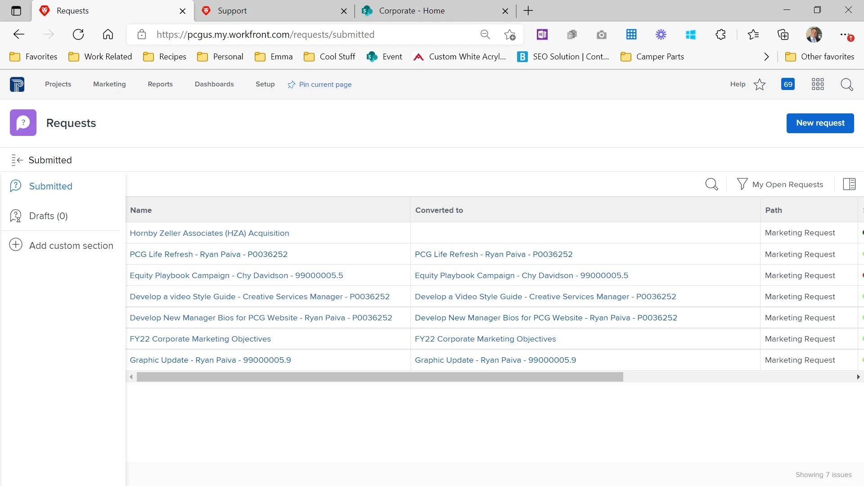Click the list search magnifier icon
Viewport: 864px width, 486px height.
pos(711,184)
